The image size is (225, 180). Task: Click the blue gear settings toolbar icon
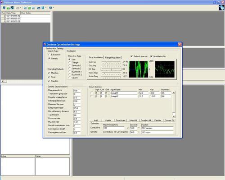tap(50, 8)
